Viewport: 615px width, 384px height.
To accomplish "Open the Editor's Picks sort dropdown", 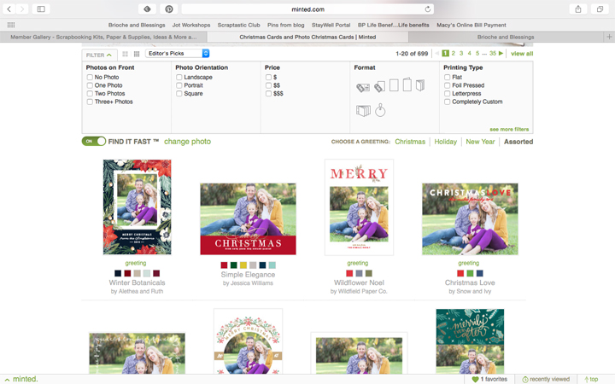I will pyautogui.click(x=178, y=53).
